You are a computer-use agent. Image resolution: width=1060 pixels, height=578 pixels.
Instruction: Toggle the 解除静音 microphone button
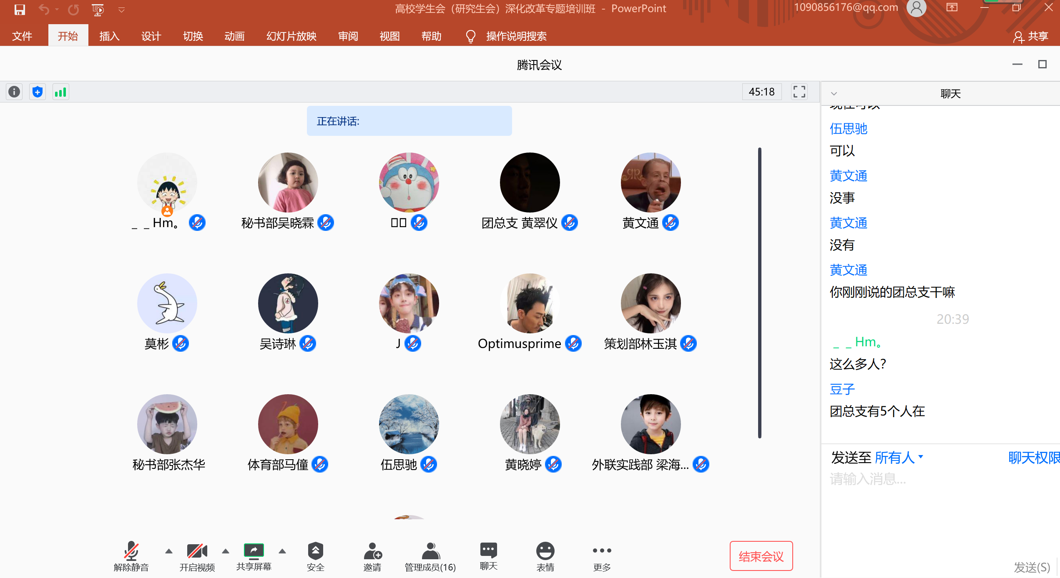(131, 556)
